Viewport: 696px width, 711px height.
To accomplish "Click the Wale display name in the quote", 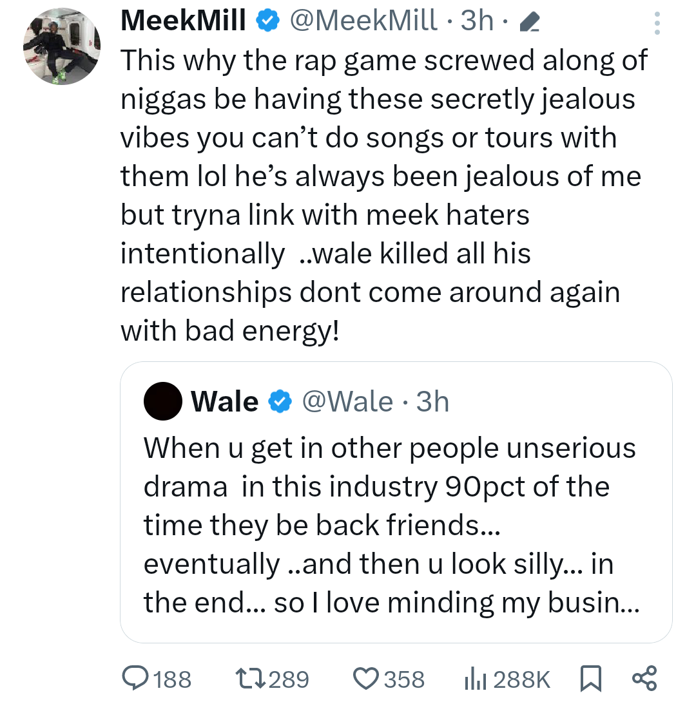I will 224,402.
